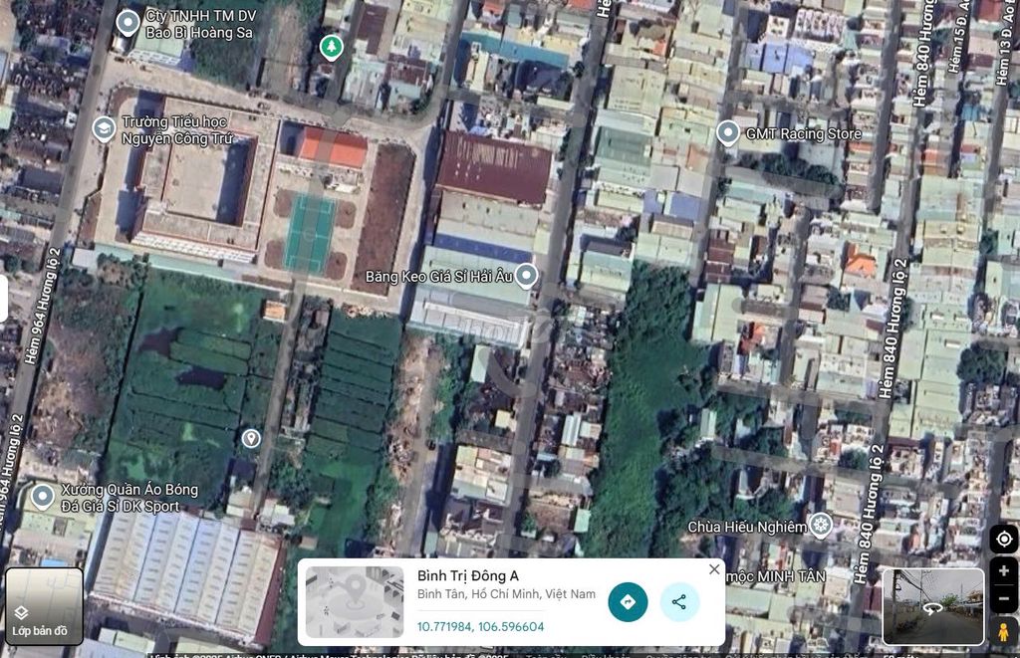Expand the collapsed side panel at left edge
Viewport: 1020px width, 658px height.
[4, 299]
